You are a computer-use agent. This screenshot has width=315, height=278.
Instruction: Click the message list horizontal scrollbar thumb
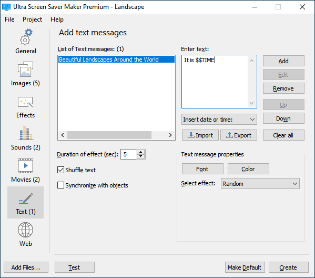pyautogui.click(x=109, y=135)
